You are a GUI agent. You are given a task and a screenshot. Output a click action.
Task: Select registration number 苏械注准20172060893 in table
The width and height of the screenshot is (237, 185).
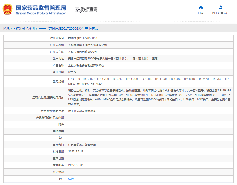click(83, 38)
